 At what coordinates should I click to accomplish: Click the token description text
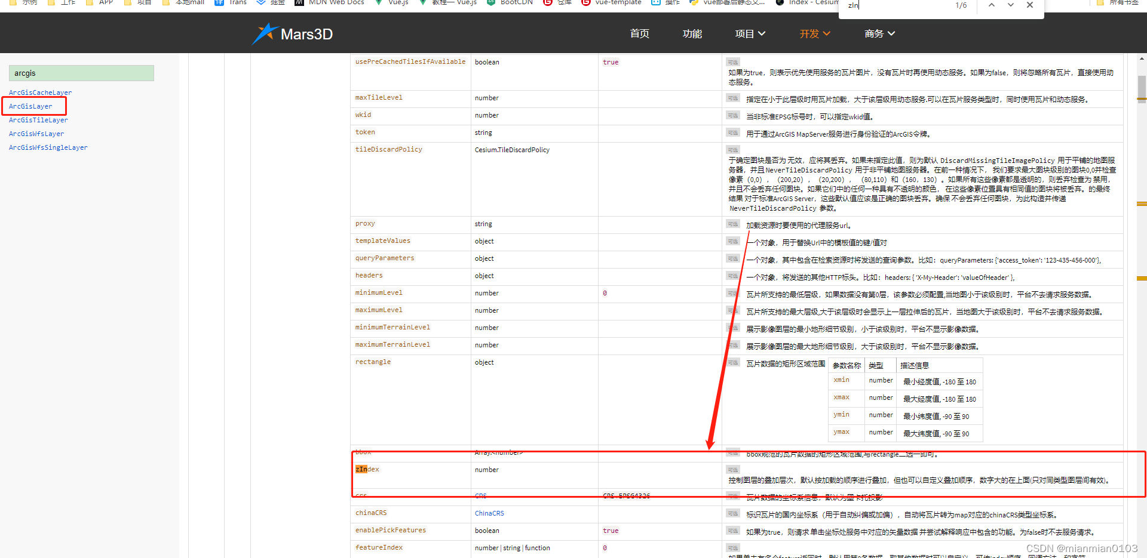pos(838,134)
